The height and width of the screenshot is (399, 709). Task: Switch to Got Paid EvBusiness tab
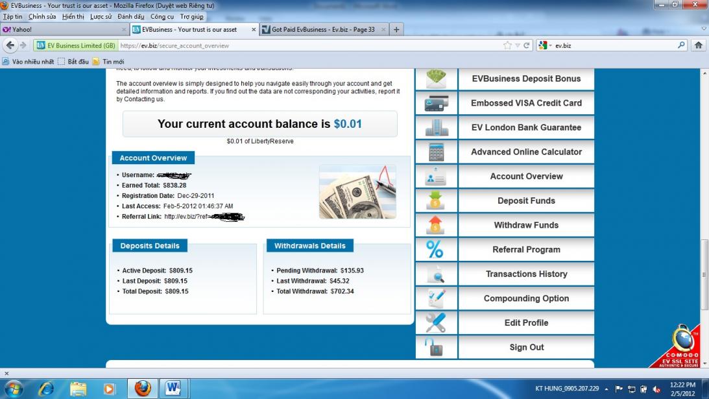[x=324, y=29]
